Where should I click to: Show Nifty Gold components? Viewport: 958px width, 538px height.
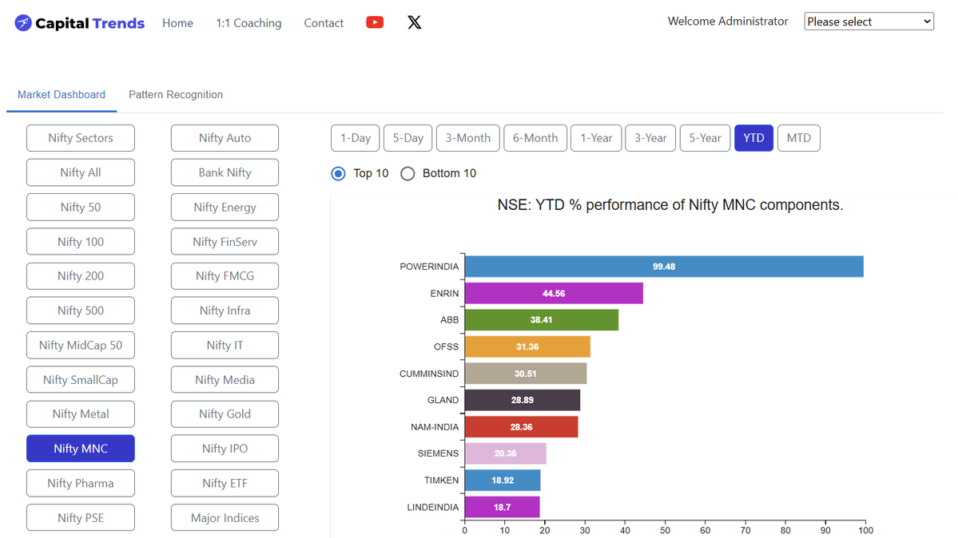[x=225, y=414]
